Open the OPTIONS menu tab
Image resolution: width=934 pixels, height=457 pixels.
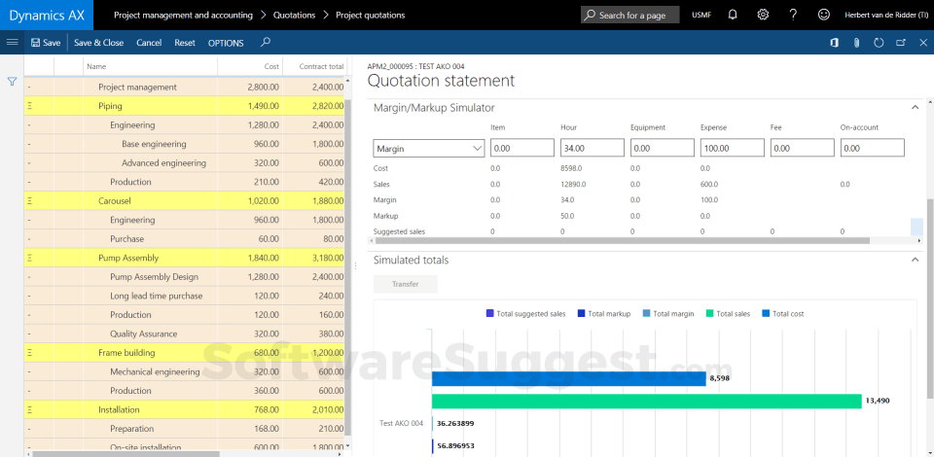pos(226,43)
